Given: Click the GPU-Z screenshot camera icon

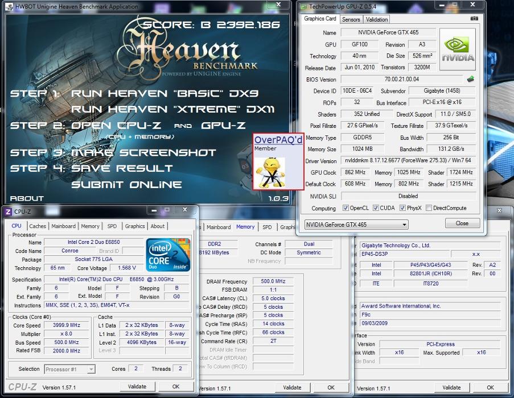Looking at the screenshot, I should (x=474, y=19).
